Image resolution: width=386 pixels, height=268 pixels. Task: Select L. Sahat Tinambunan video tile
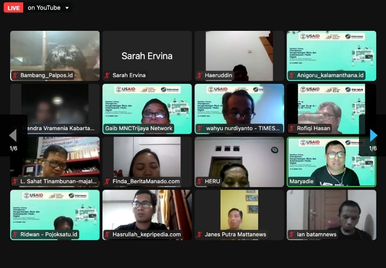coord(55,162)
